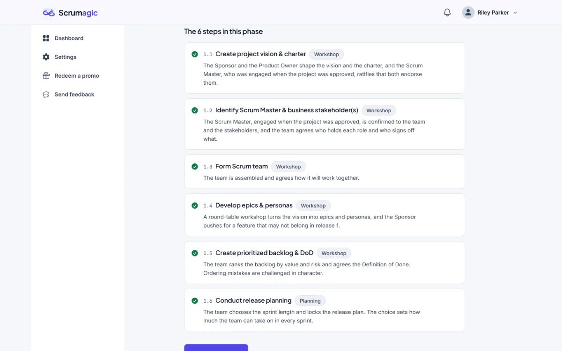Screen dimensions: 562x351
Task: Click the 'The Sponsor and the Product Owner' description
Action: 313,74
